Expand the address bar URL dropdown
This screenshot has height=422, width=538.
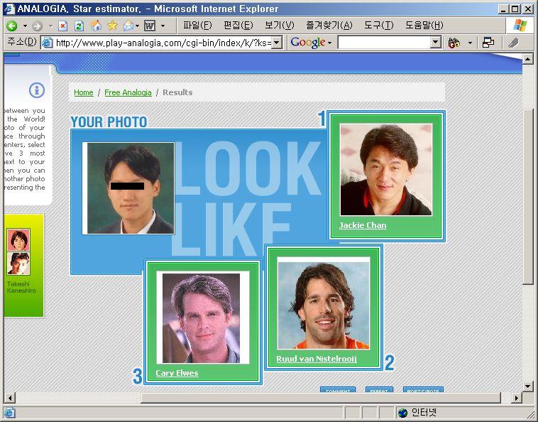(277, 43)
